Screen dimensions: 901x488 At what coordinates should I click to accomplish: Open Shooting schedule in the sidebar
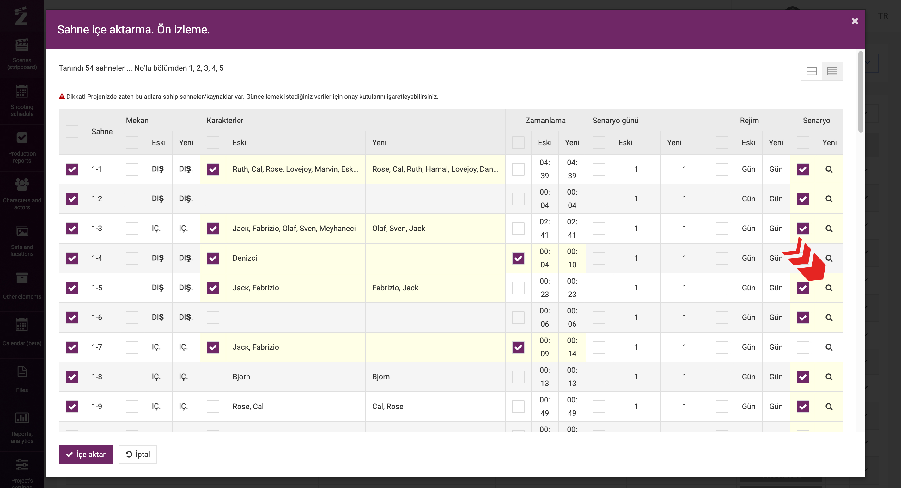(22, 101)
